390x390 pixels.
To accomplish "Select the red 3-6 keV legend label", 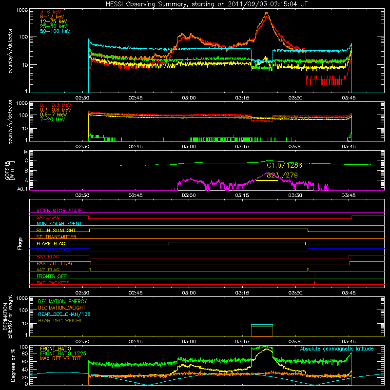I will [x=51, y=12].
